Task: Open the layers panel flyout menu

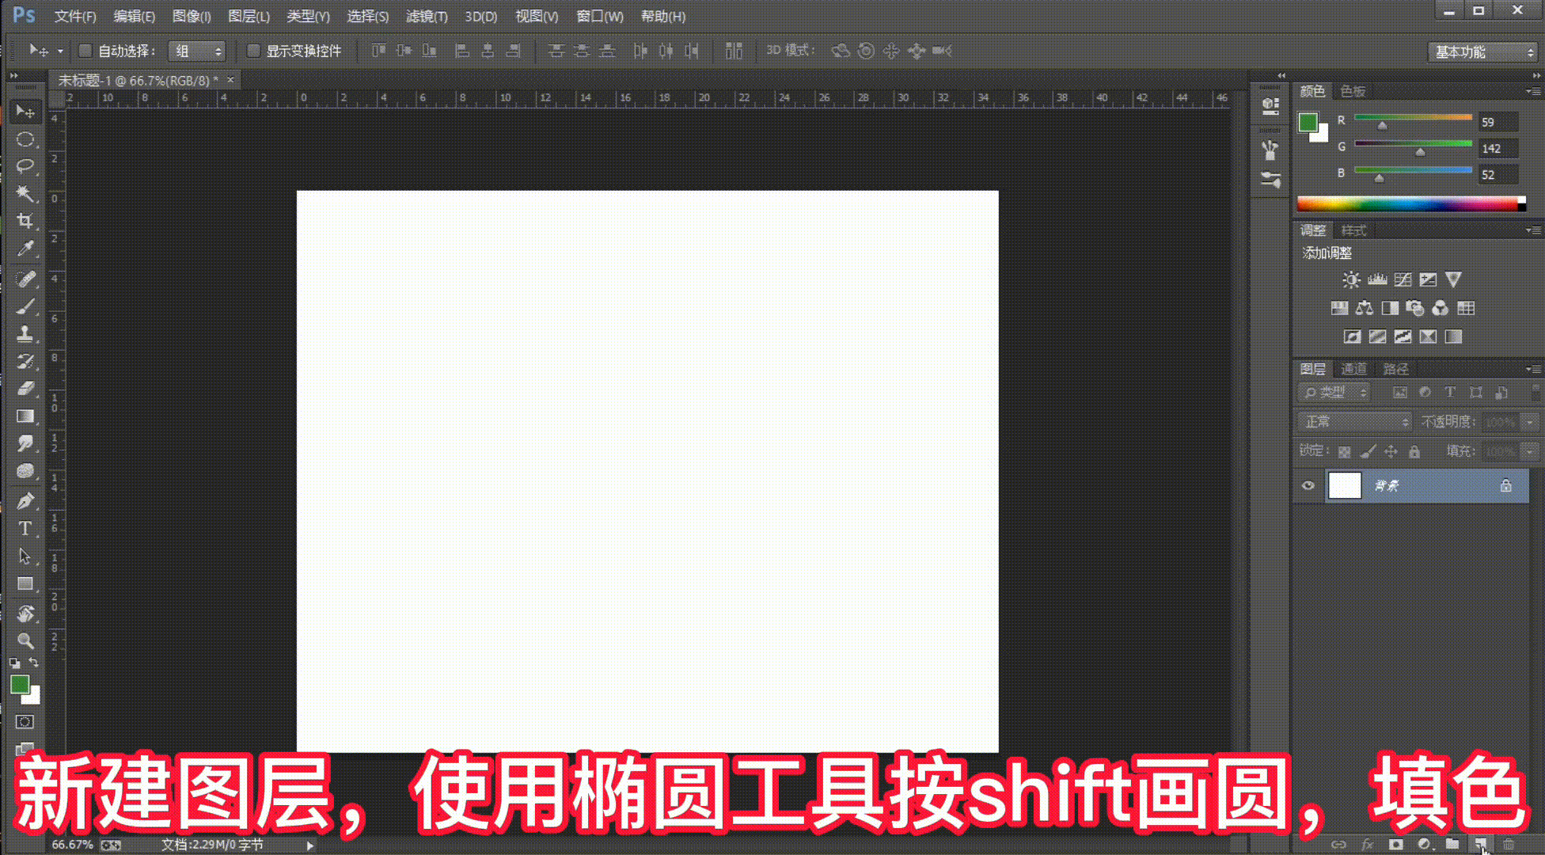Action: [1532, 369]
